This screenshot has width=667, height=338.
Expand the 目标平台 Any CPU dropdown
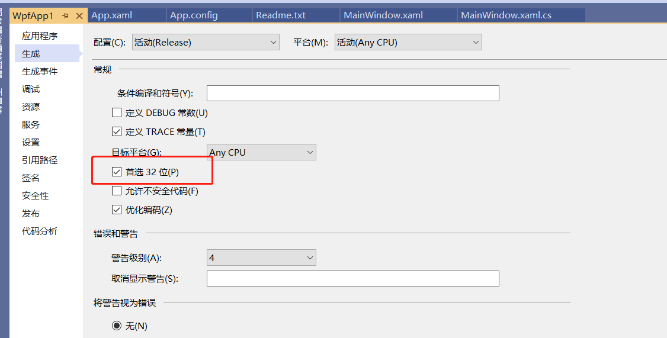[x=261, y=152]
